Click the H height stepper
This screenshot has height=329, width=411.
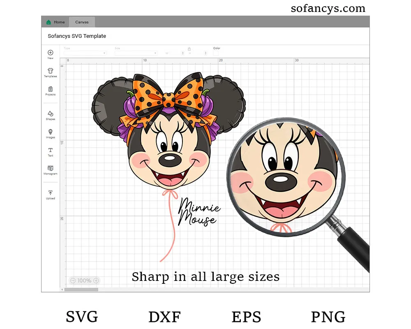[205, 53]
